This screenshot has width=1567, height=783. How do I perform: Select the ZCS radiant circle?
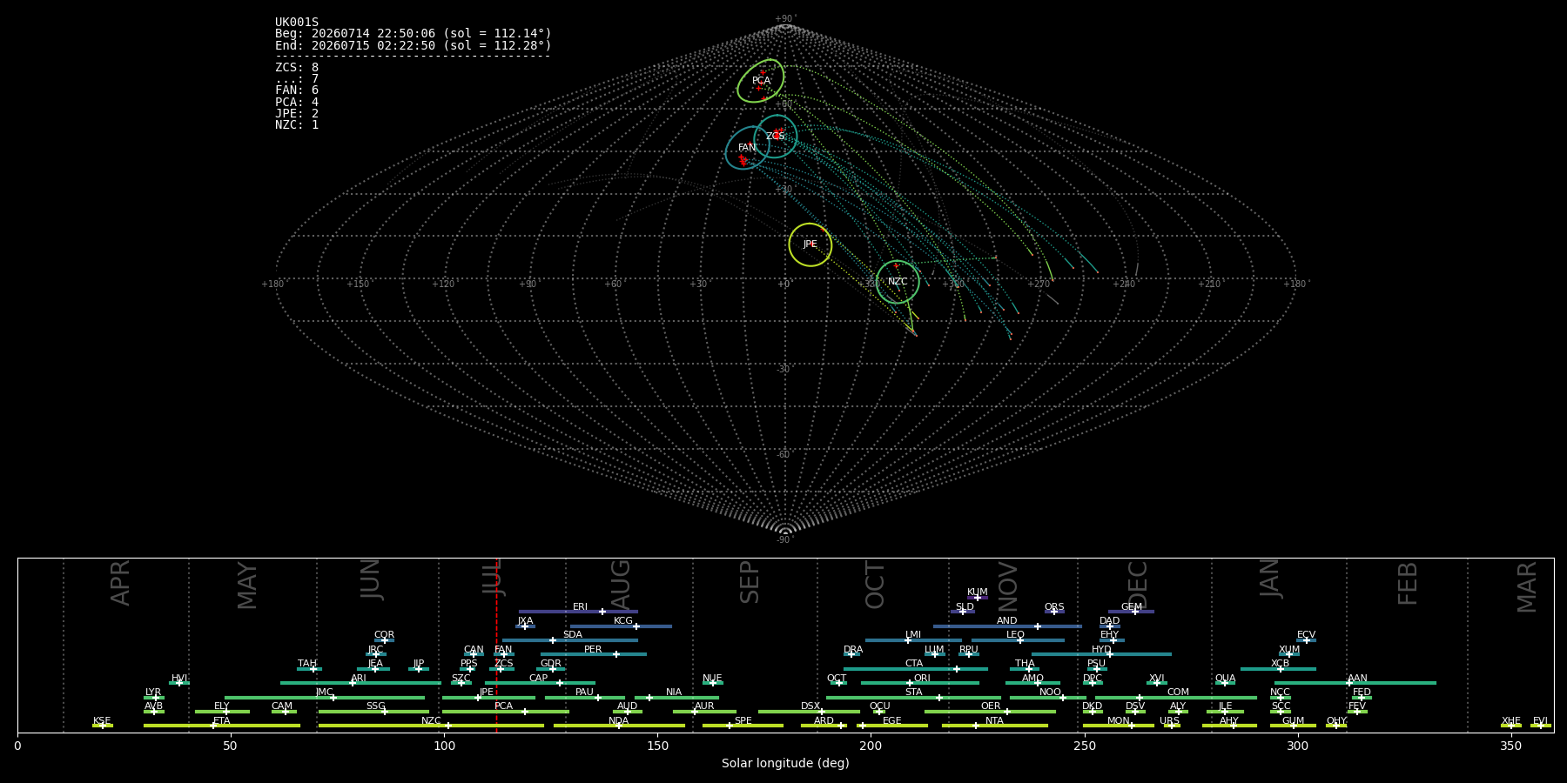click(776, 136)
